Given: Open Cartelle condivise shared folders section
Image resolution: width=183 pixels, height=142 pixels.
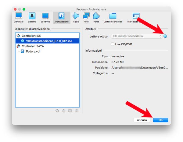Looking at the screenshot, I should tap(113, 18).
